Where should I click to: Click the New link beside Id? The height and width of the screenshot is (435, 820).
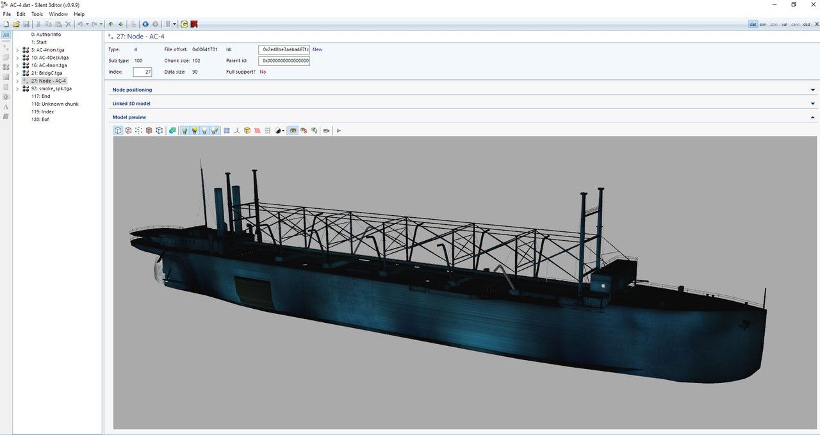[x=317, y=49]
